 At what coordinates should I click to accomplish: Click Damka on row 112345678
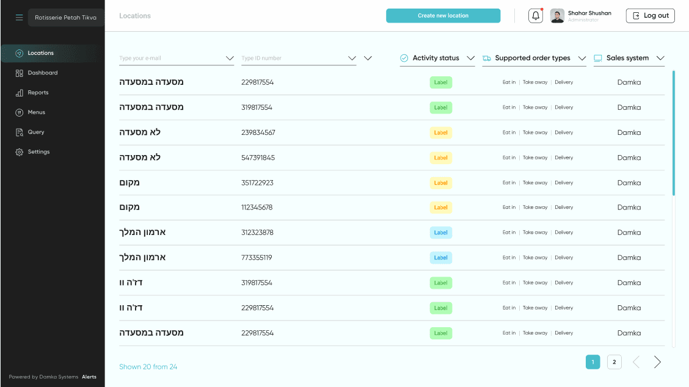629,208
